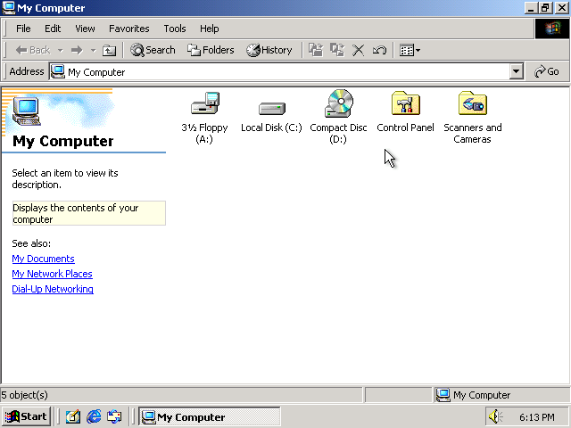
Task: Click the Delete (X) toolbar icon
Action: pos(359,50)
